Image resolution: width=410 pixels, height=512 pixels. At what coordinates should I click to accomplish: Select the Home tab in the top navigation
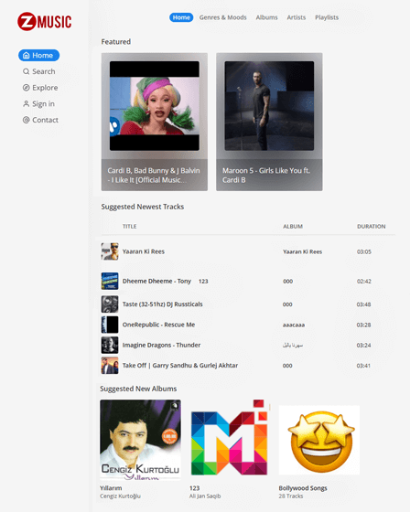point(181,17)
